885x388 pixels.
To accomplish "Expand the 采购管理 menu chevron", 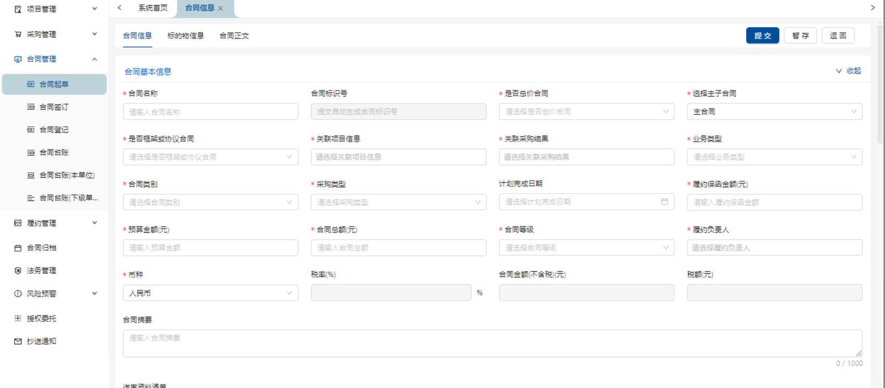I will [95, 34].
